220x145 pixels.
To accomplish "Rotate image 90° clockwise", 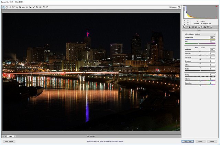I will click(x=47, y=7).
